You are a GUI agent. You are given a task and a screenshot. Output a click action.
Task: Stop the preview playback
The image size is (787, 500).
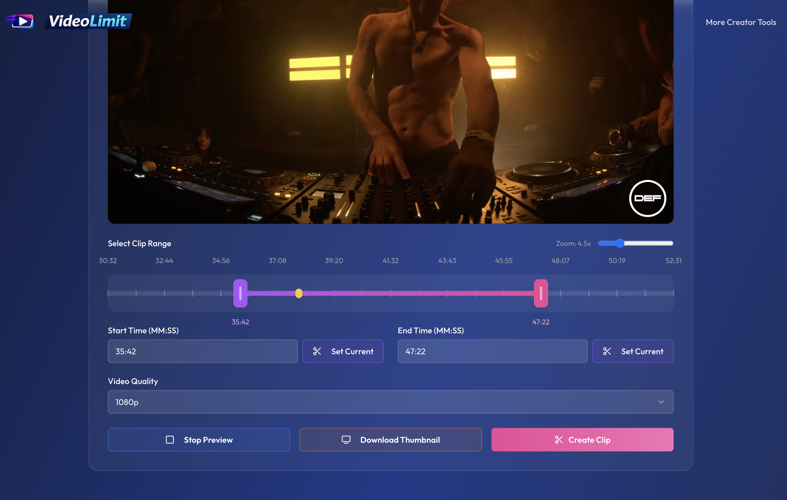tap(199, 440)
